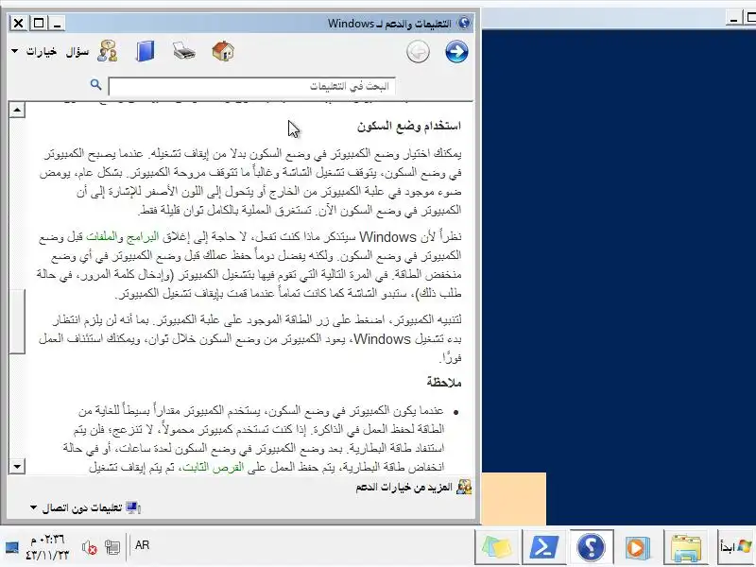Click the ملاحظة note heading
756x567 pixels.
pyautogui.click(x=444, y=383)
